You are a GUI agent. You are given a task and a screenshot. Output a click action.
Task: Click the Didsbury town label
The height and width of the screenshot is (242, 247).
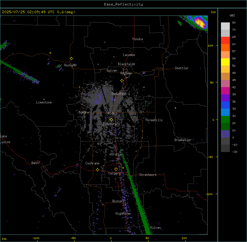click(110, 124)
